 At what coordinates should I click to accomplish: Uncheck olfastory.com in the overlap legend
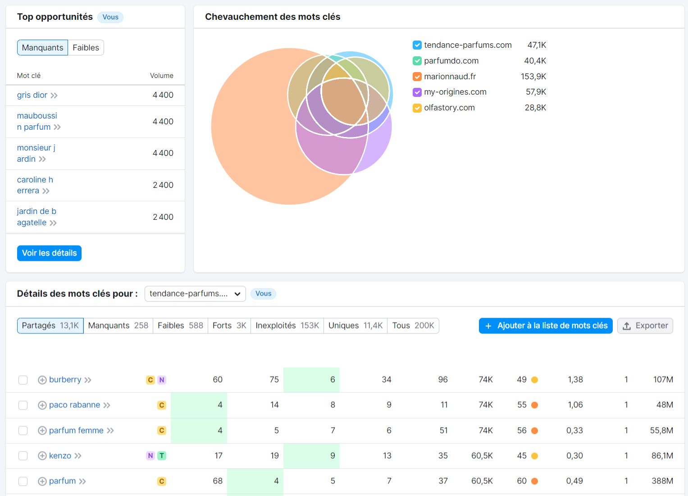417,108
